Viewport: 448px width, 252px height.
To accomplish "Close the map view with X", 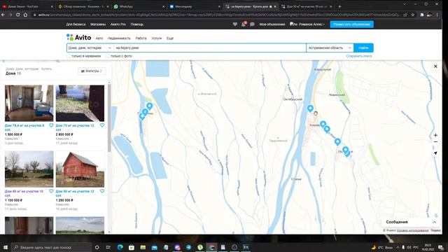I will pos(435,66).
